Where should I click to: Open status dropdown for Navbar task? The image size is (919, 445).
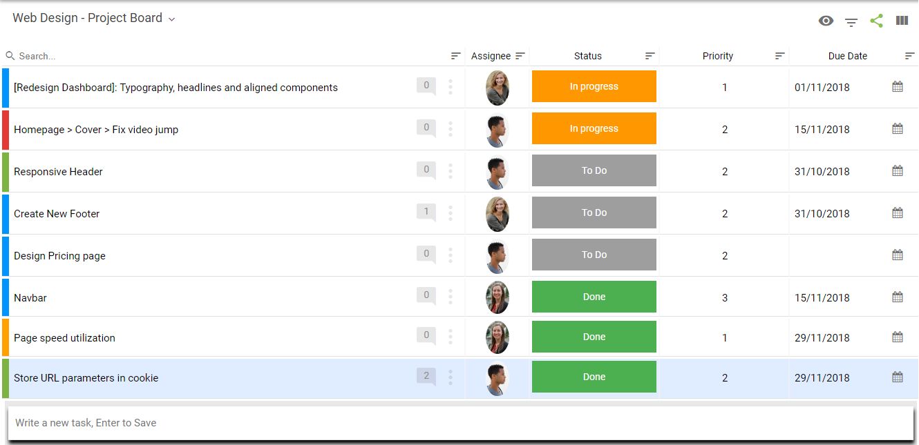point(594,297)
